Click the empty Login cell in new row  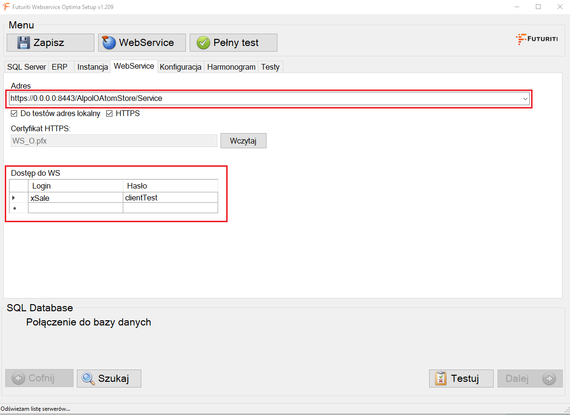(x=75, y=208)
